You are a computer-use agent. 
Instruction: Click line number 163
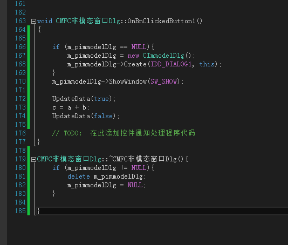tap(20, 21)
